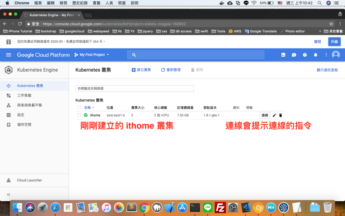
Task: Click the 節點版本 column header
Action: 210,108
